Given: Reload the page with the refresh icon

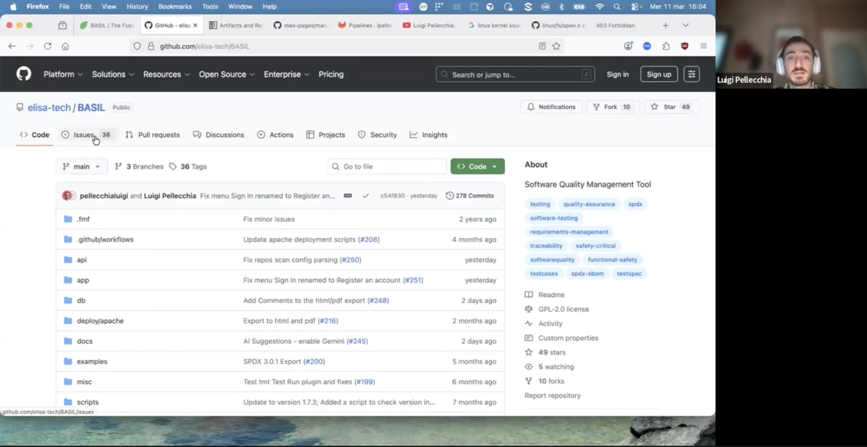Looking at the screenshot, I should coord(47,46).
